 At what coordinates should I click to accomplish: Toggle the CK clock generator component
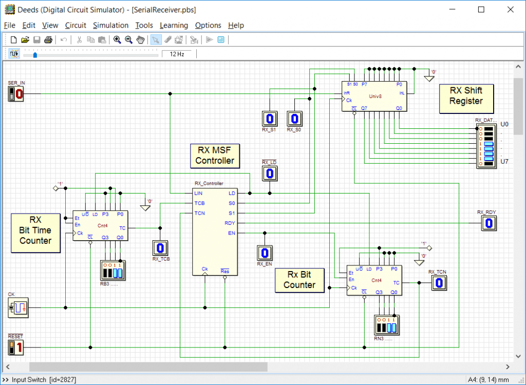17,307
